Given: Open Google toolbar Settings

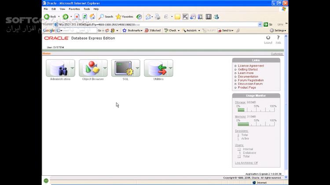Looking at the screenshot, I should point(278,30).
